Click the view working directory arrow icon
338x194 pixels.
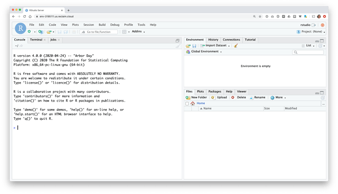[21, 45]
